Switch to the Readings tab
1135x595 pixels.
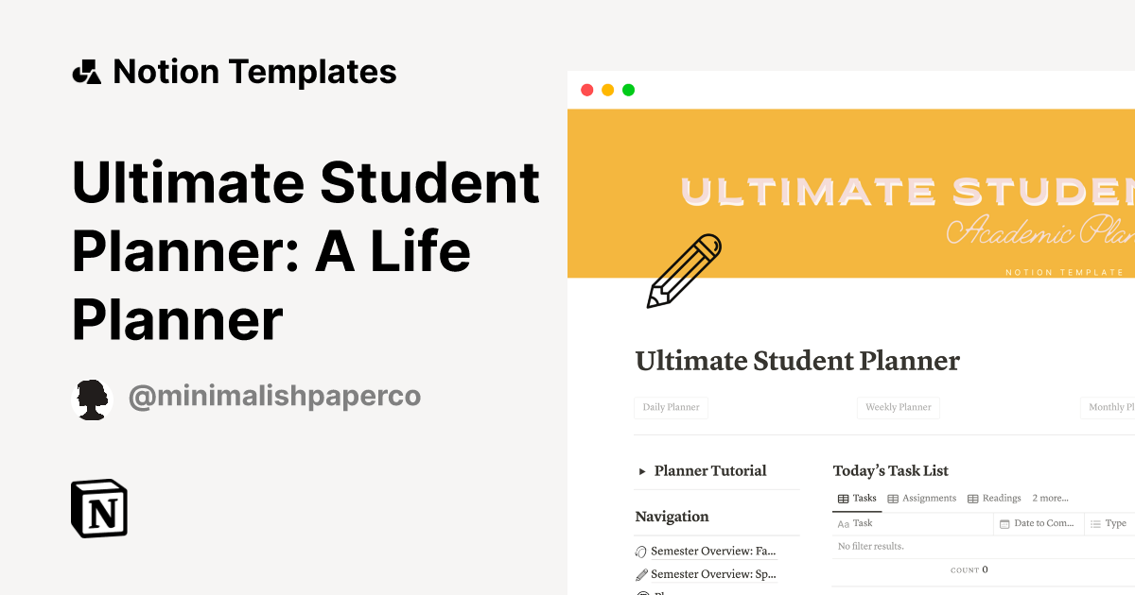pyautogui.click(x=1004, y=498)
